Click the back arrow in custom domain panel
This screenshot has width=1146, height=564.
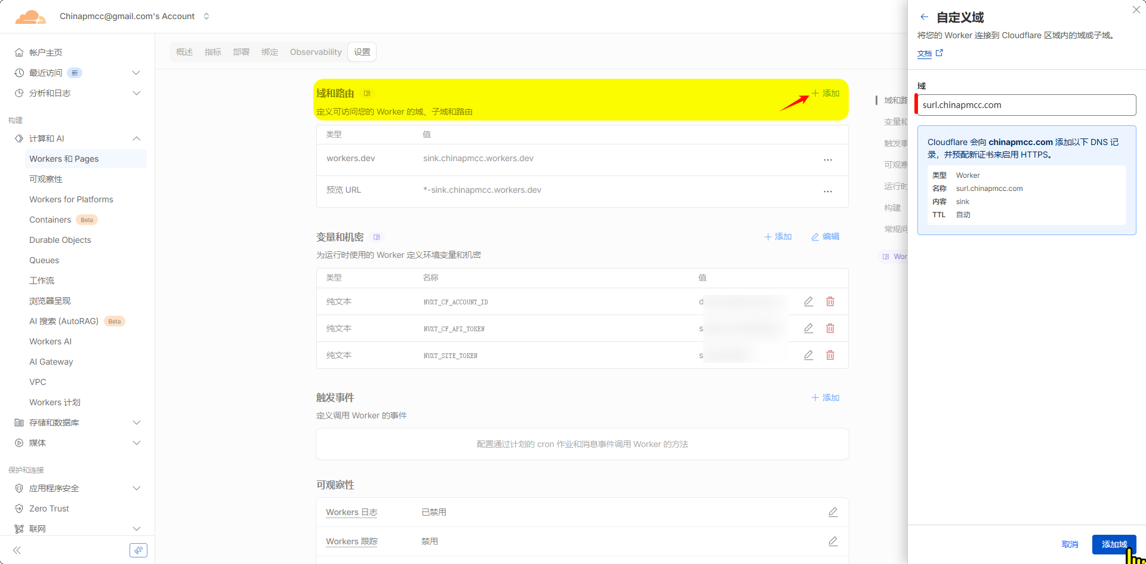click(924, 17)
